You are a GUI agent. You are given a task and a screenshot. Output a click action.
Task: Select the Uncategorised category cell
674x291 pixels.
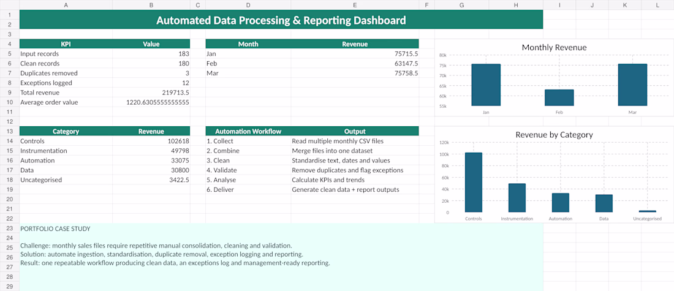(x=66, y=180)
